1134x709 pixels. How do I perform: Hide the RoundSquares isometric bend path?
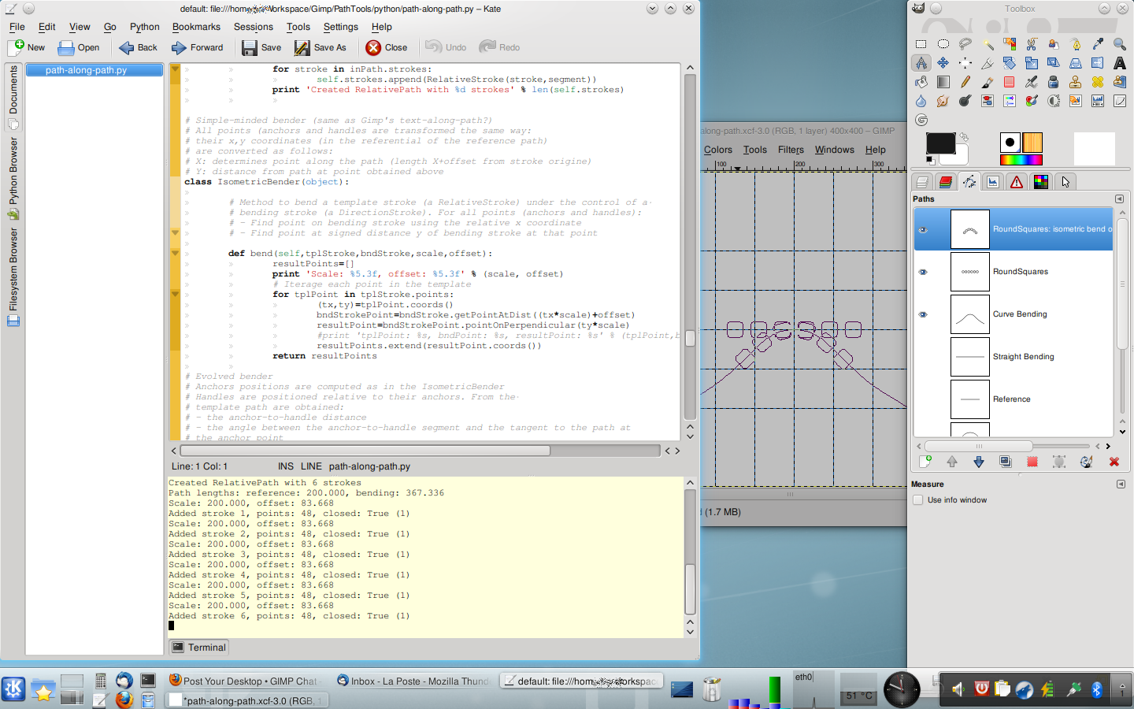[923, 230]
